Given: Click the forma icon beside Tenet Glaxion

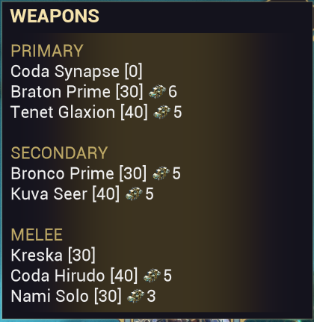Looking at the screenshot, I should click(162, 111).
